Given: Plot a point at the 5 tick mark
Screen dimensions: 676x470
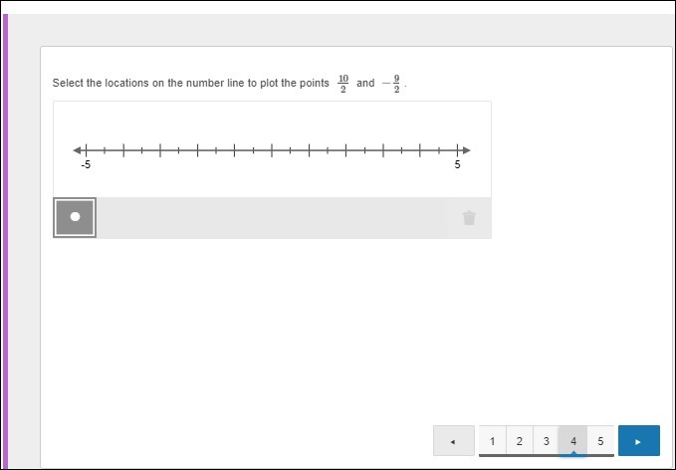Looking at the screenshot, I should tap(457, 150).
